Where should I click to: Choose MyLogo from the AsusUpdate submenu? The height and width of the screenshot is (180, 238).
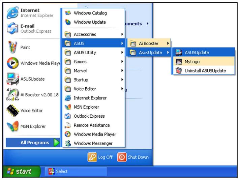coord(204,61)
